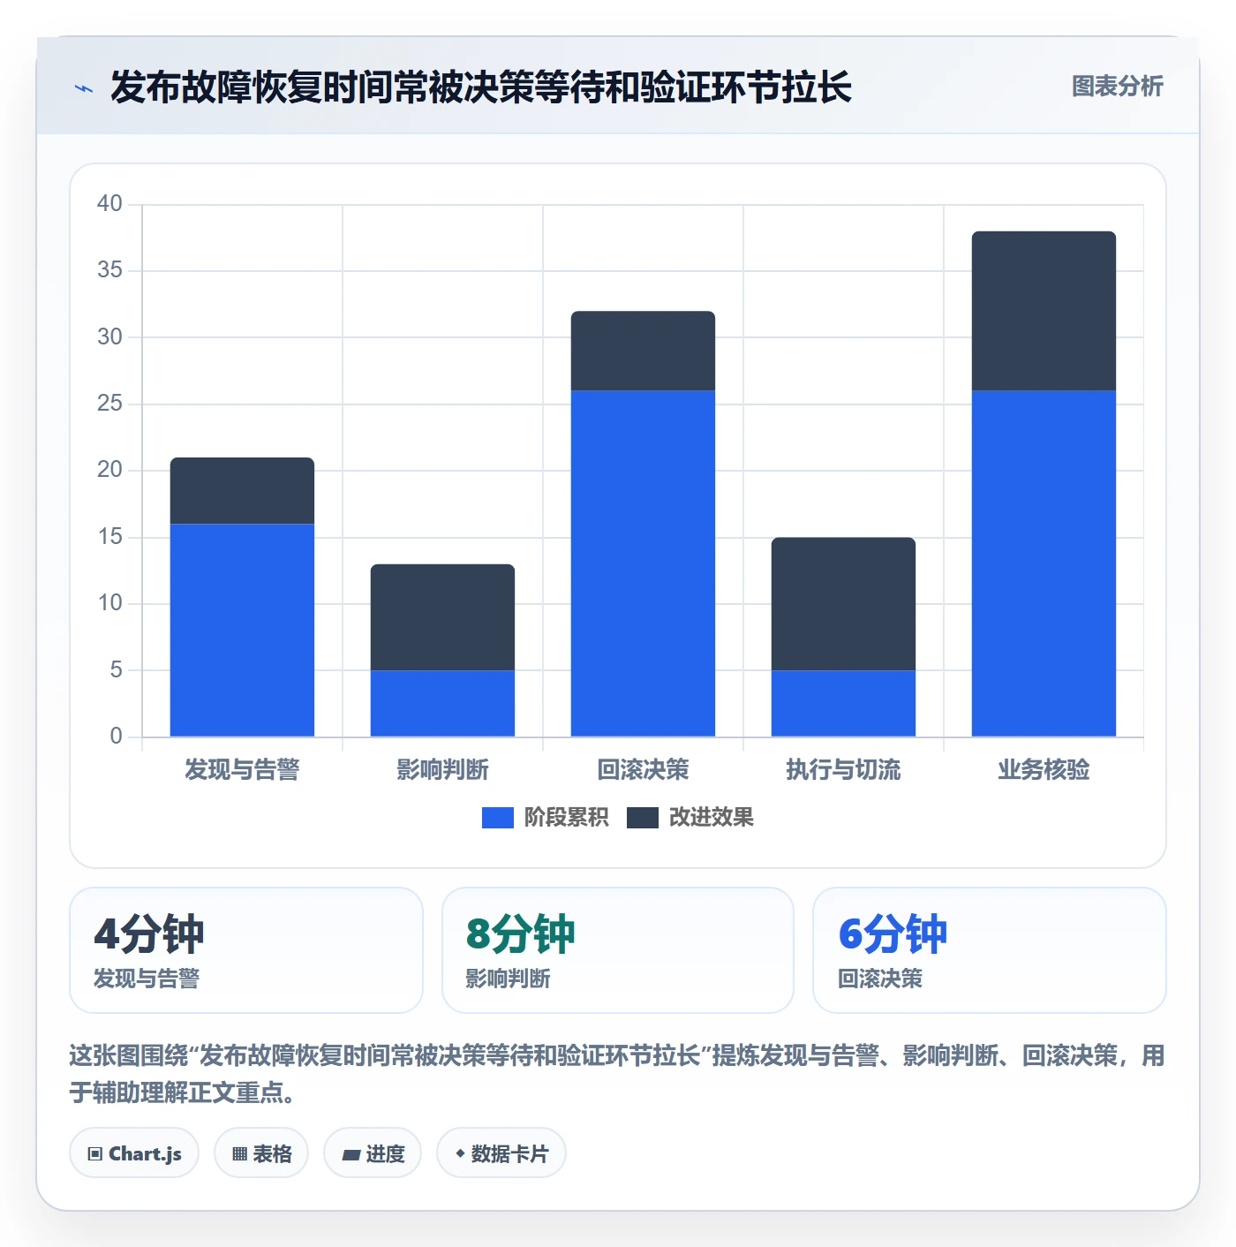
Task: Click the dark 改进效果 bar for 发现与告警
Action: click(x=242, y=491)
